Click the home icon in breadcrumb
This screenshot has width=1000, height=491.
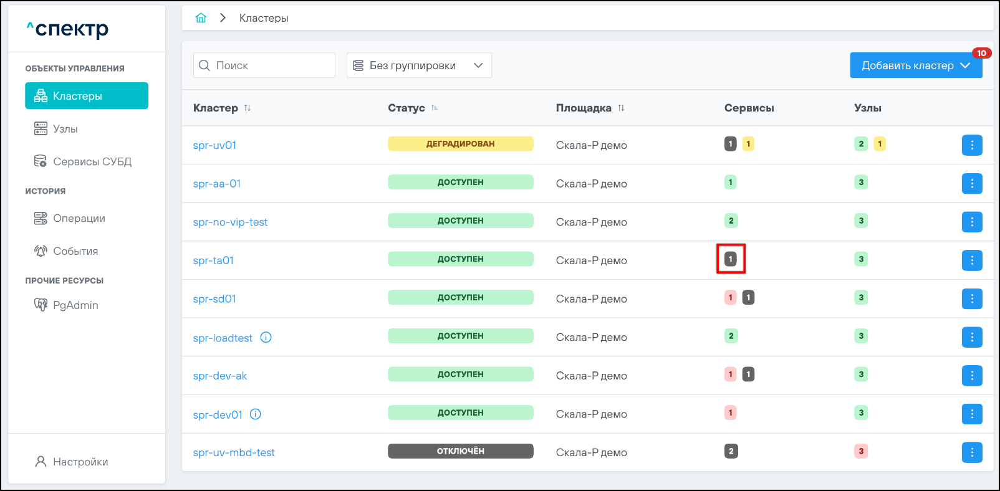201,18
